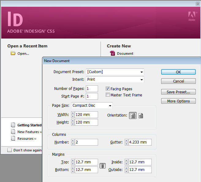Decrease column Number with down arrow
The height and width of the screenshot is (182, 201).
point(73,144)
